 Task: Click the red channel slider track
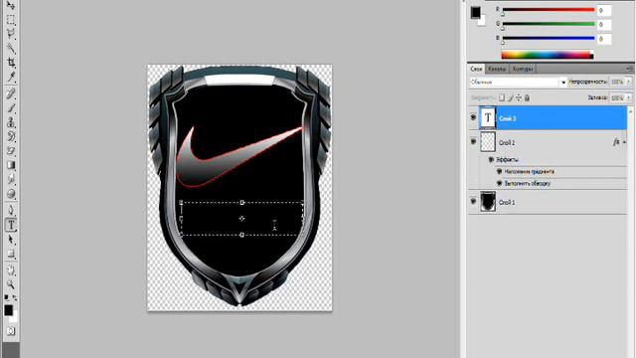(x=549, y=10)
